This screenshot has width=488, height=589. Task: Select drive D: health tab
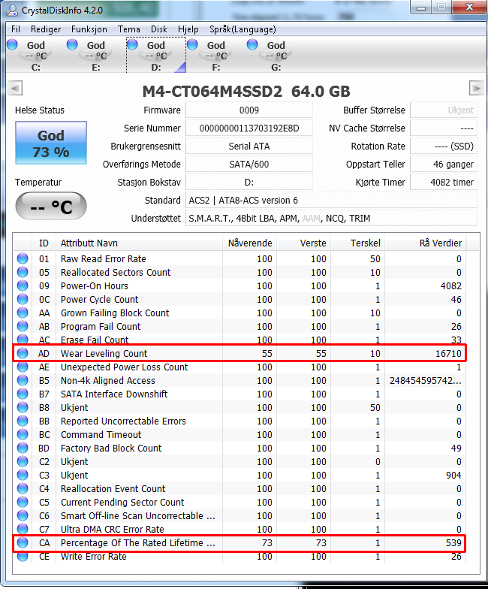(x=156, y=56)
